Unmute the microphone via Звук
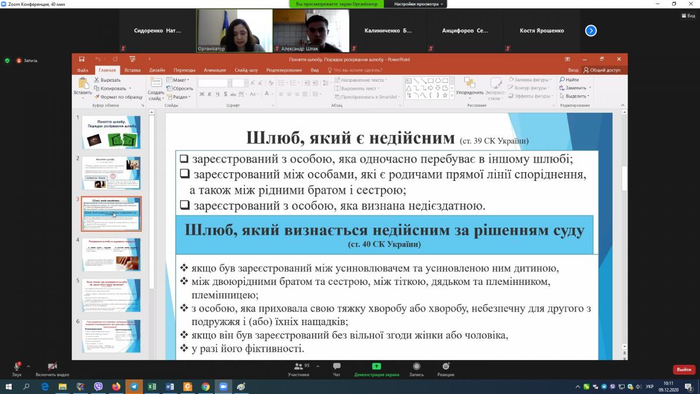 (17, 369)
